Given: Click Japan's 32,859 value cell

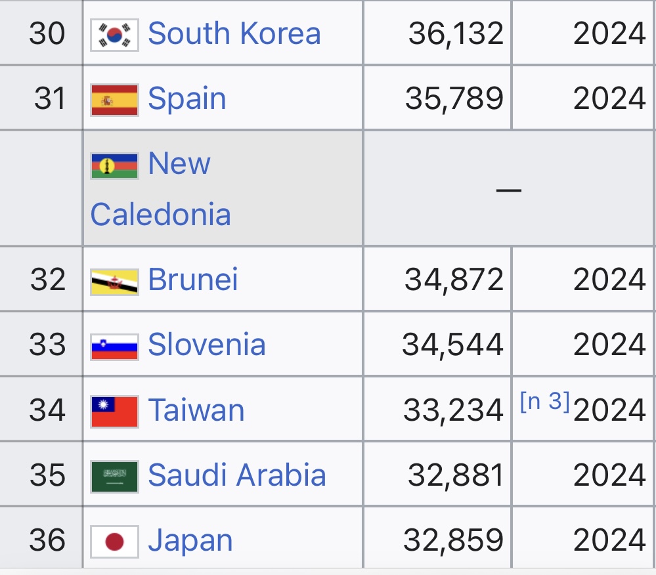Looking at the screenshot, I should click(x=453, y=541).
